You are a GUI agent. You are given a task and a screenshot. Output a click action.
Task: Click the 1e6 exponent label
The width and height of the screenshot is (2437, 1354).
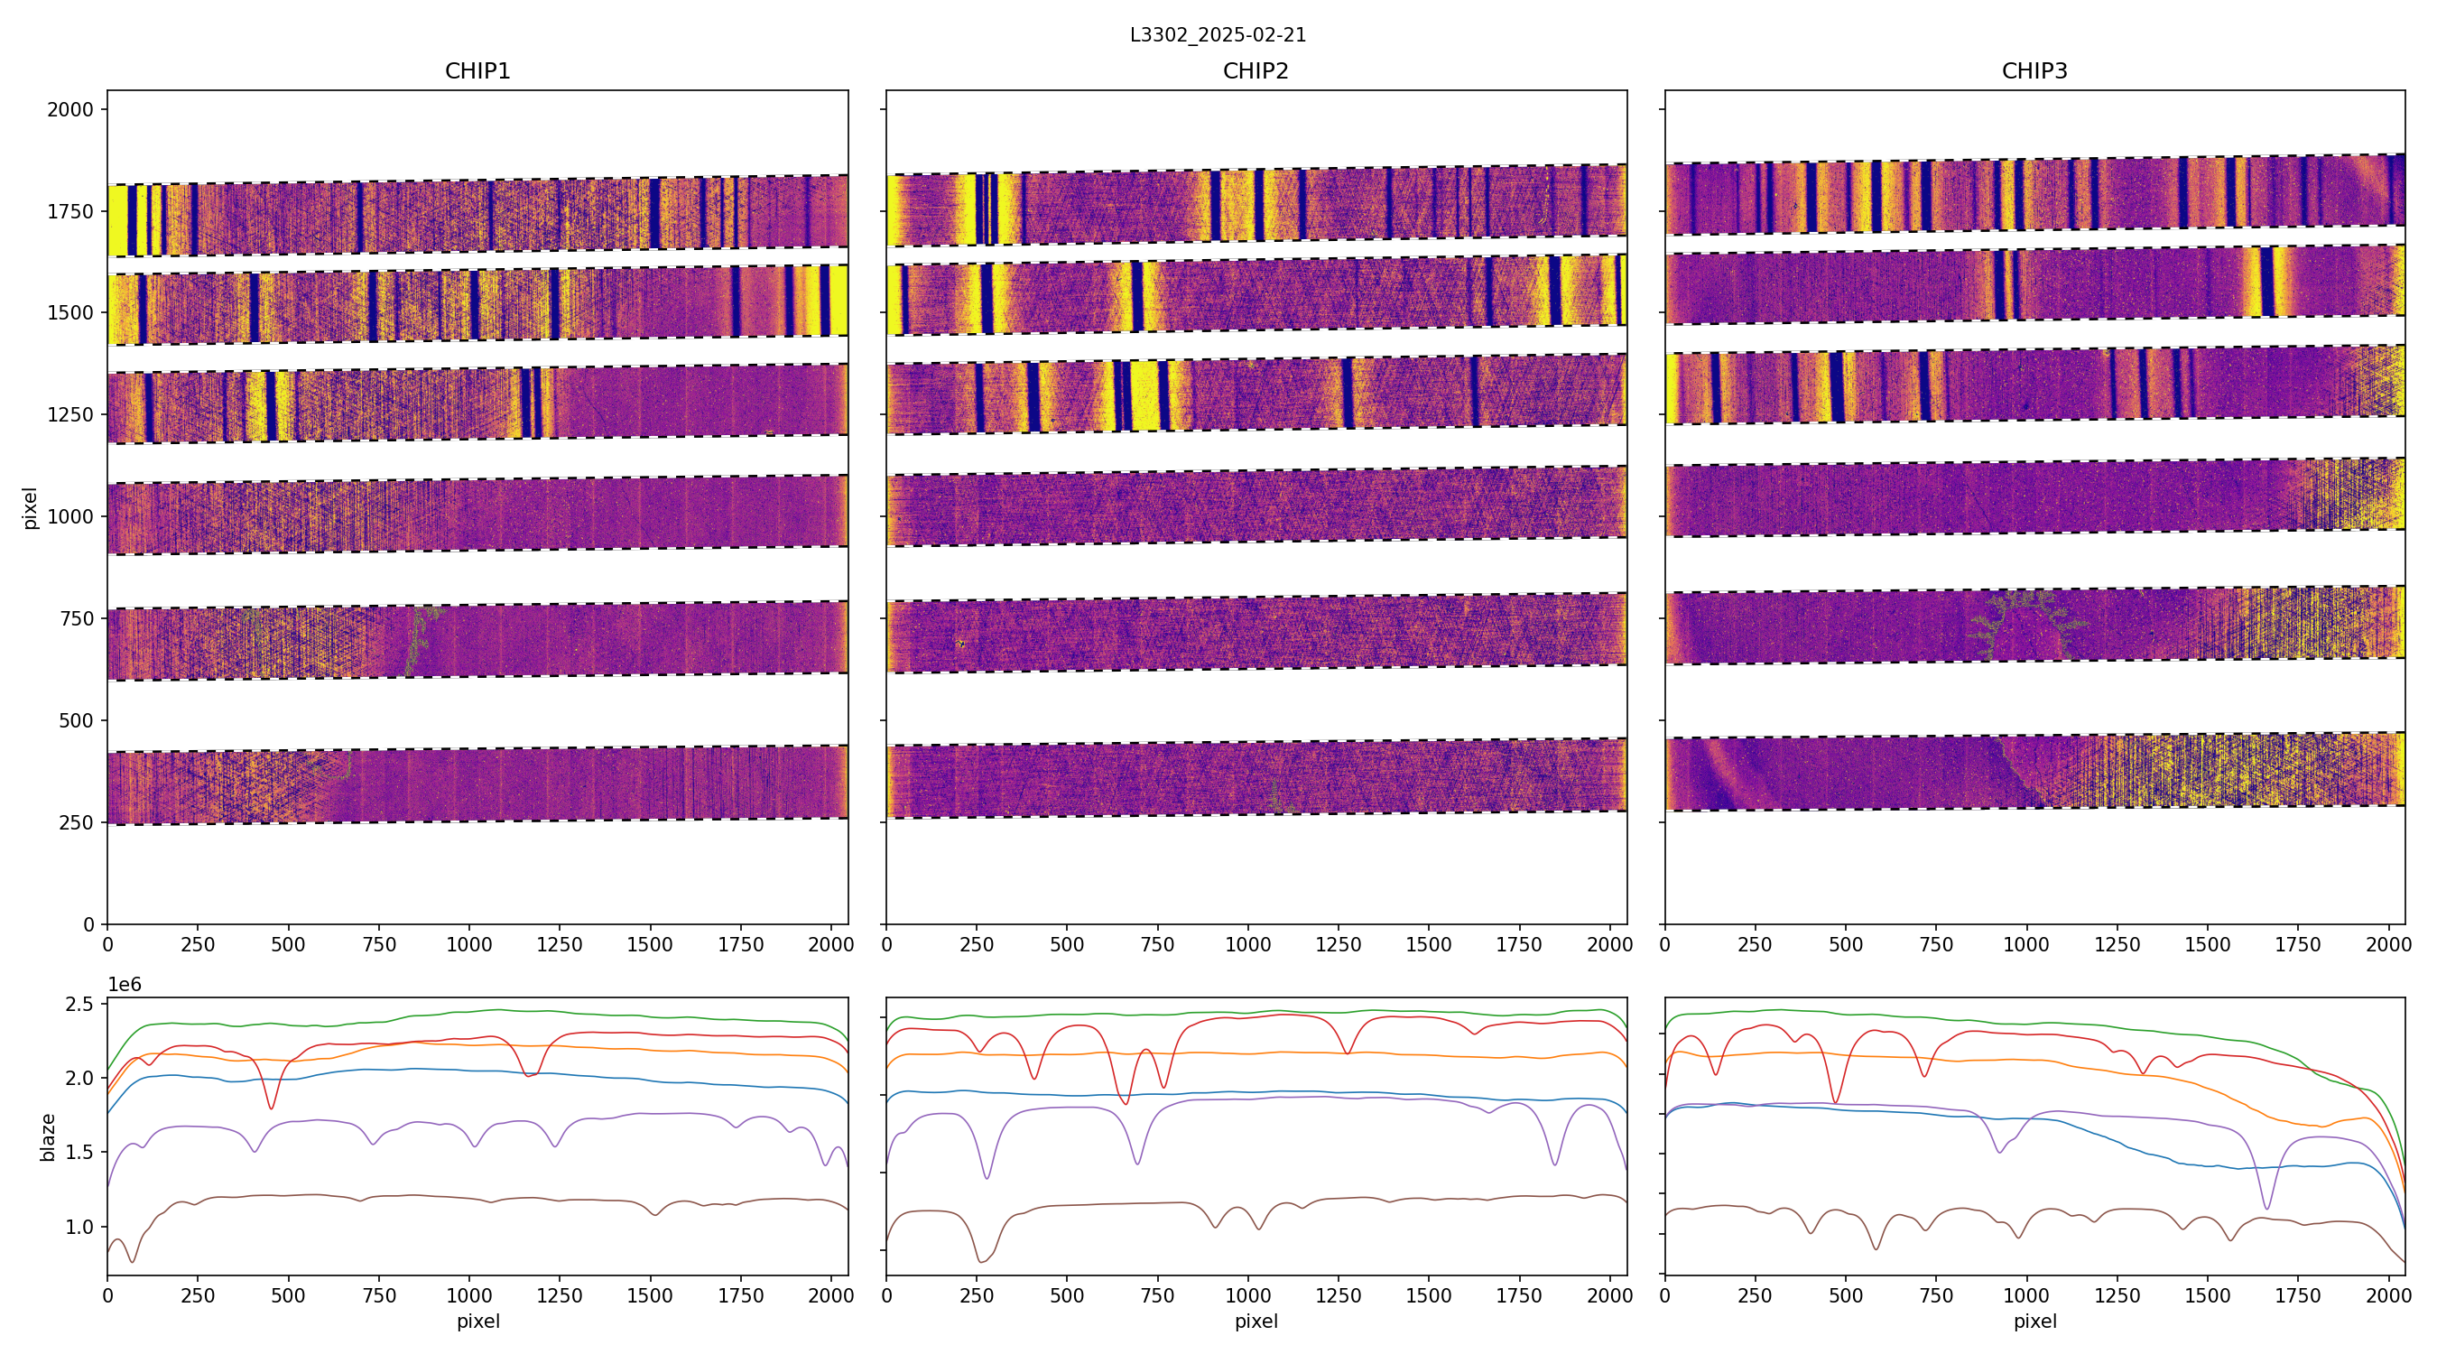pyautogui.click(x=125, y=985)
